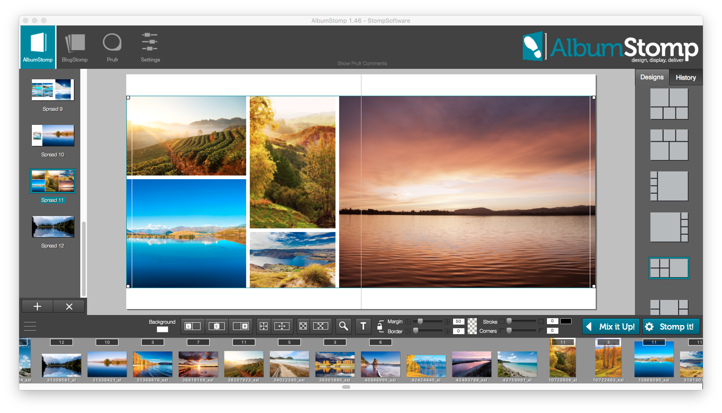Choose the design with small cells on the left
This screenshot has width=722, height=413.
(669, 186)
